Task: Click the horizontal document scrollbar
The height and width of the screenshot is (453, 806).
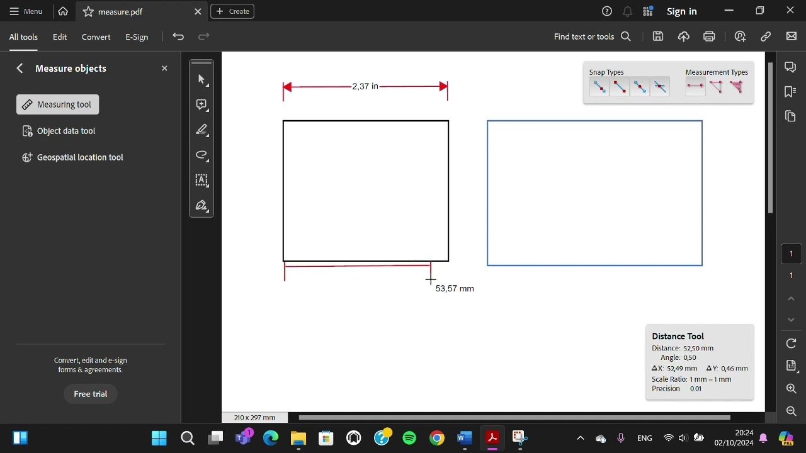Action: pos(514,417)
